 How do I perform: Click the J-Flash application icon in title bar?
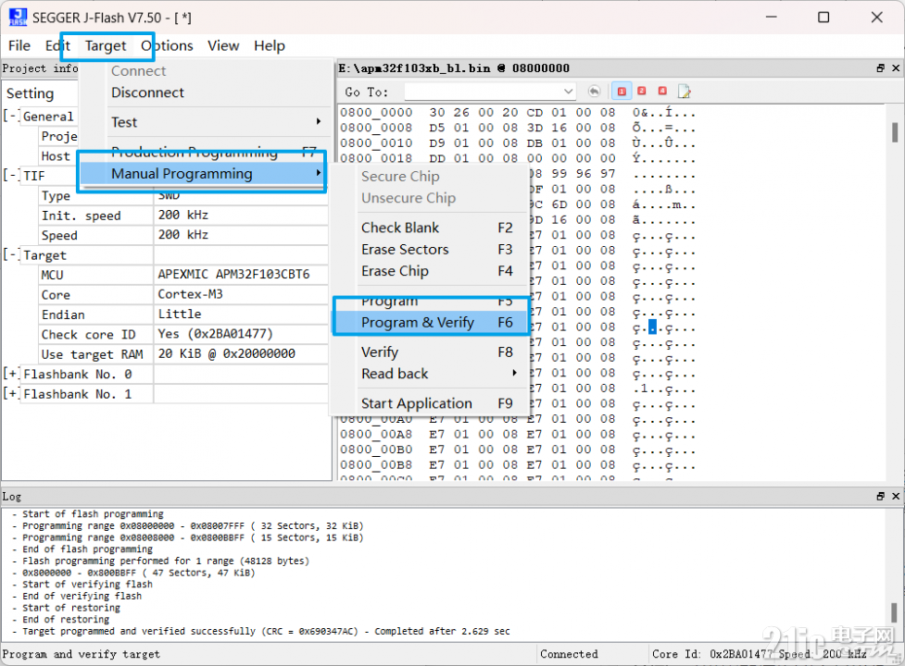click(18, 18)
